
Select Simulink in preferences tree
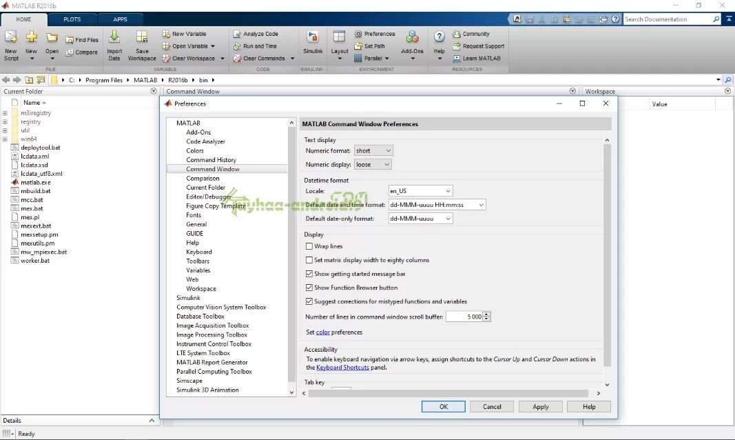tap(188, 298)
